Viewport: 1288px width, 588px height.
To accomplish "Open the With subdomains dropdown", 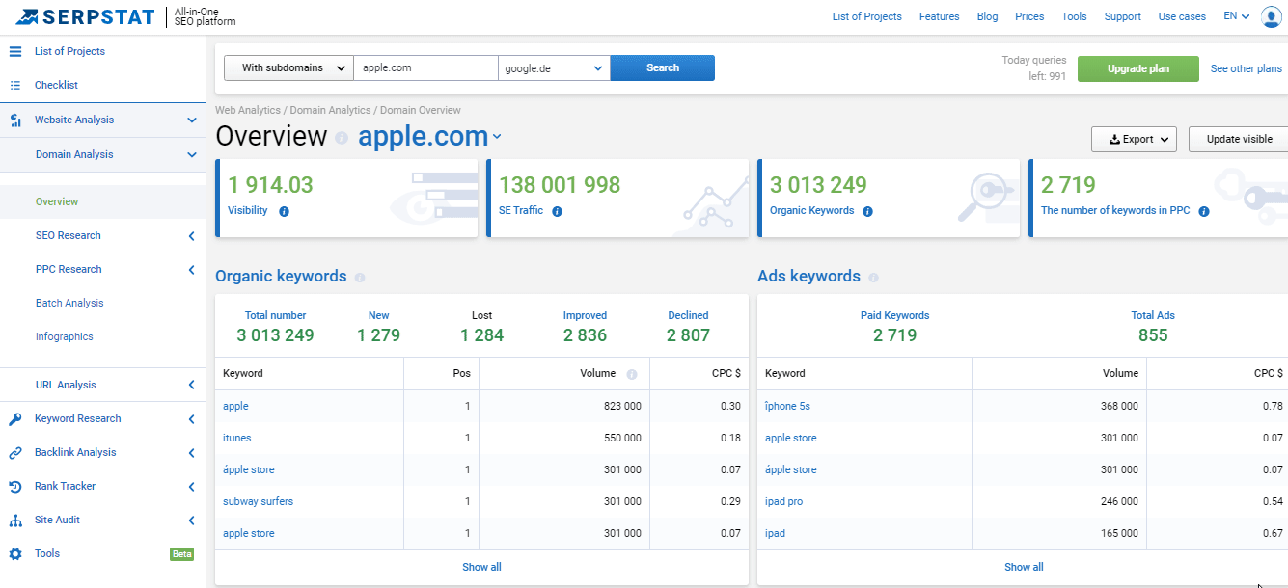I will click(288, 67).
